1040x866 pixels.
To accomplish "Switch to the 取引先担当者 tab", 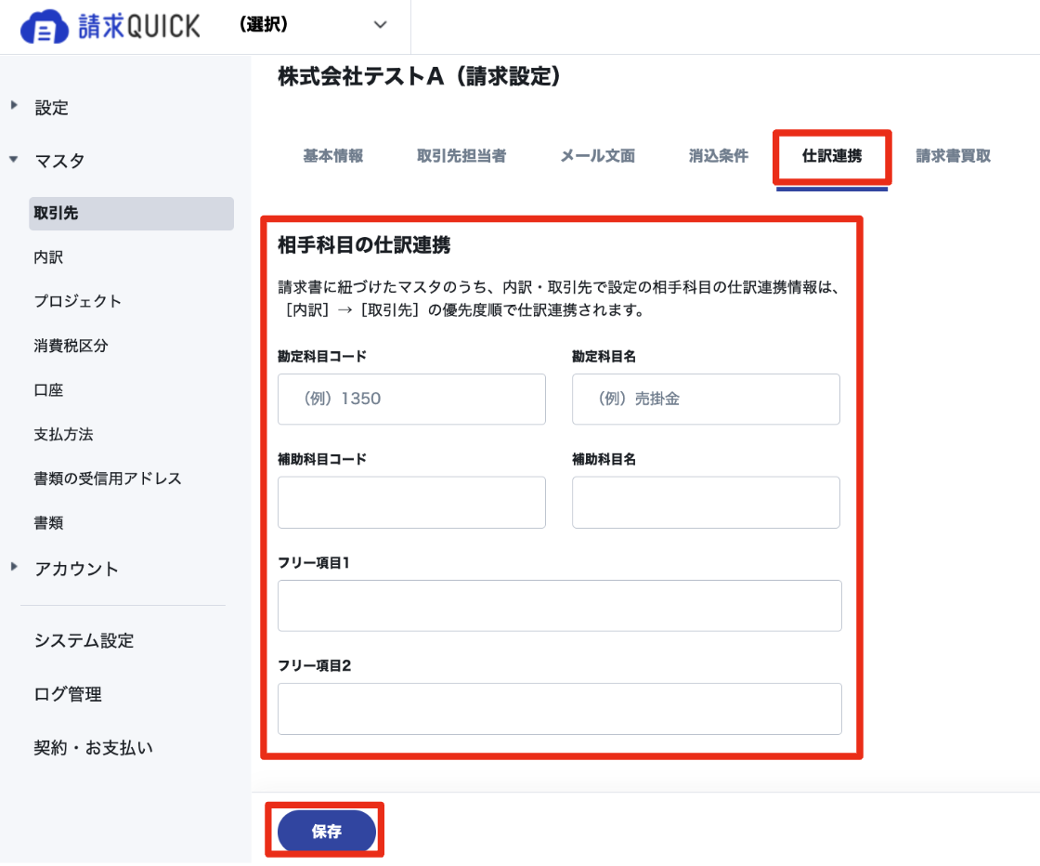I will coord(461,156).
